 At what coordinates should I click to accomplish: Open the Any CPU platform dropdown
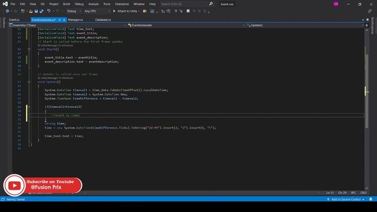(x=97, y=11)
